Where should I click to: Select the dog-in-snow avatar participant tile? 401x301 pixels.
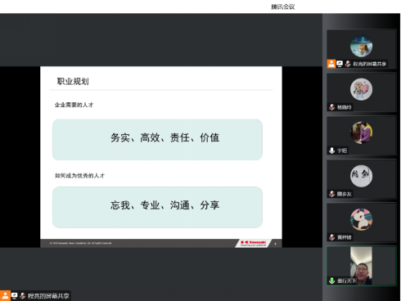(362, 49)
